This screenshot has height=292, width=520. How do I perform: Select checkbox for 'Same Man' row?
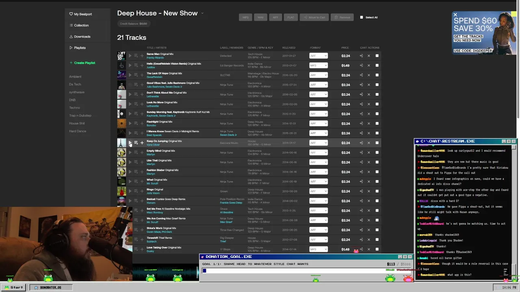[377, 56]
